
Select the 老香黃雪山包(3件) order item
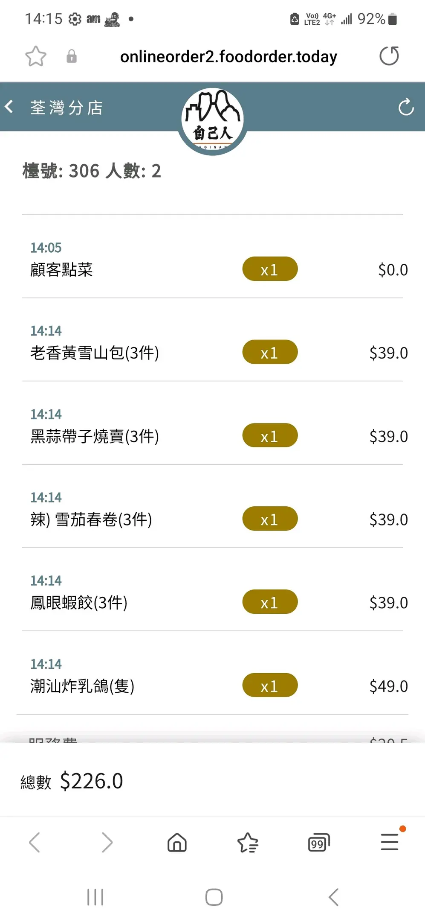pos(95,353)
